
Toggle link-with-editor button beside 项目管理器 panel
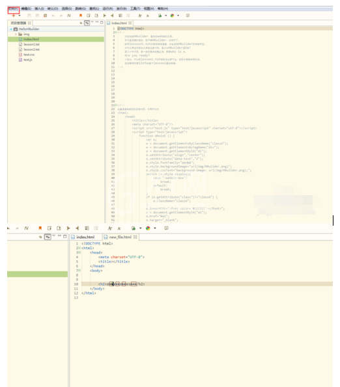tap(87, 23)
